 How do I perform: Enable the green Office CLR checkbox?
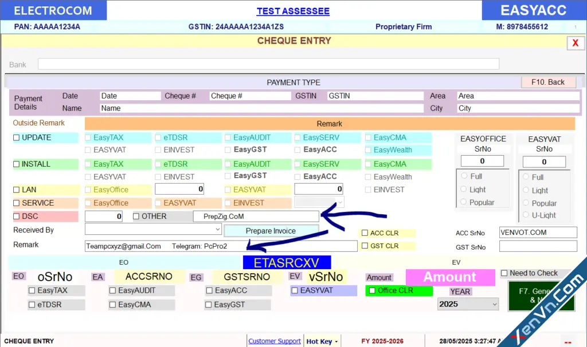coord(372,290)
